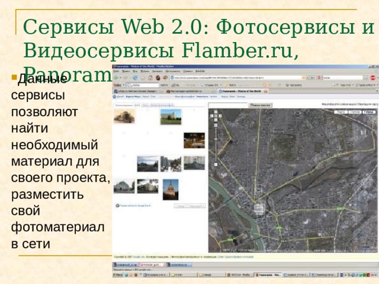Click the map zoom out minus button
Screen dimensions: 379x284
click(216, 164)
